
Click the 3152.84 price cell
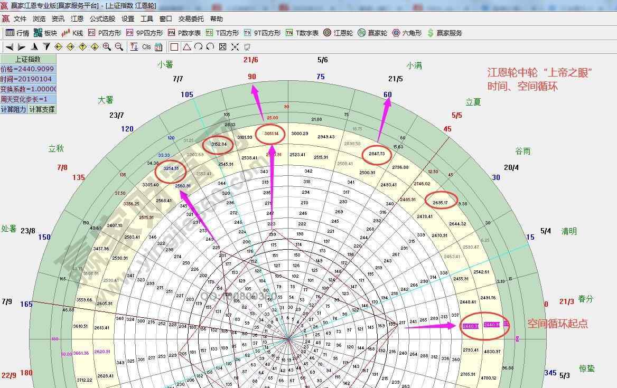(x=219, y=144)
